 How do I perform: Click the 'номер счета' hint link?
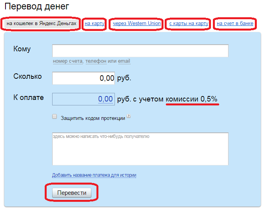[67, 61]
